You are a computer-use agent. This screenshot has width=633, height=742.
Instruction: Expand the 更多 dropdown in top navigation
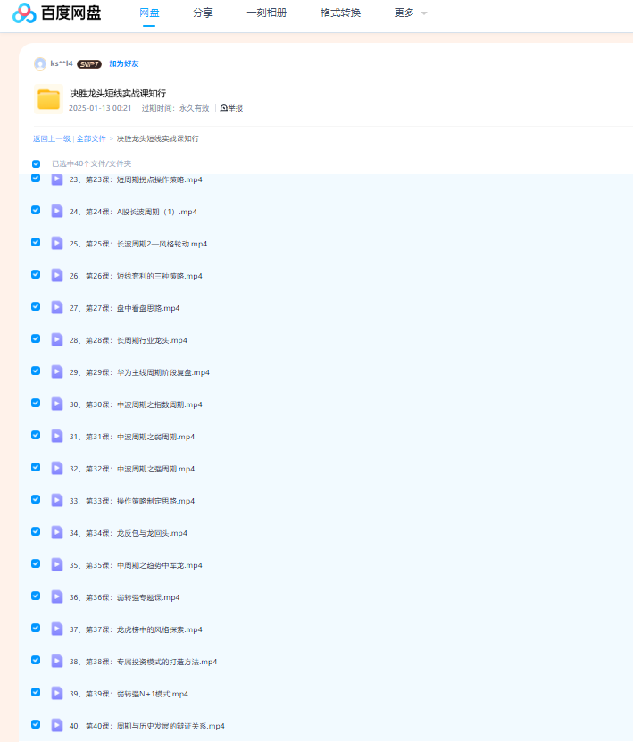click(411, 13)
